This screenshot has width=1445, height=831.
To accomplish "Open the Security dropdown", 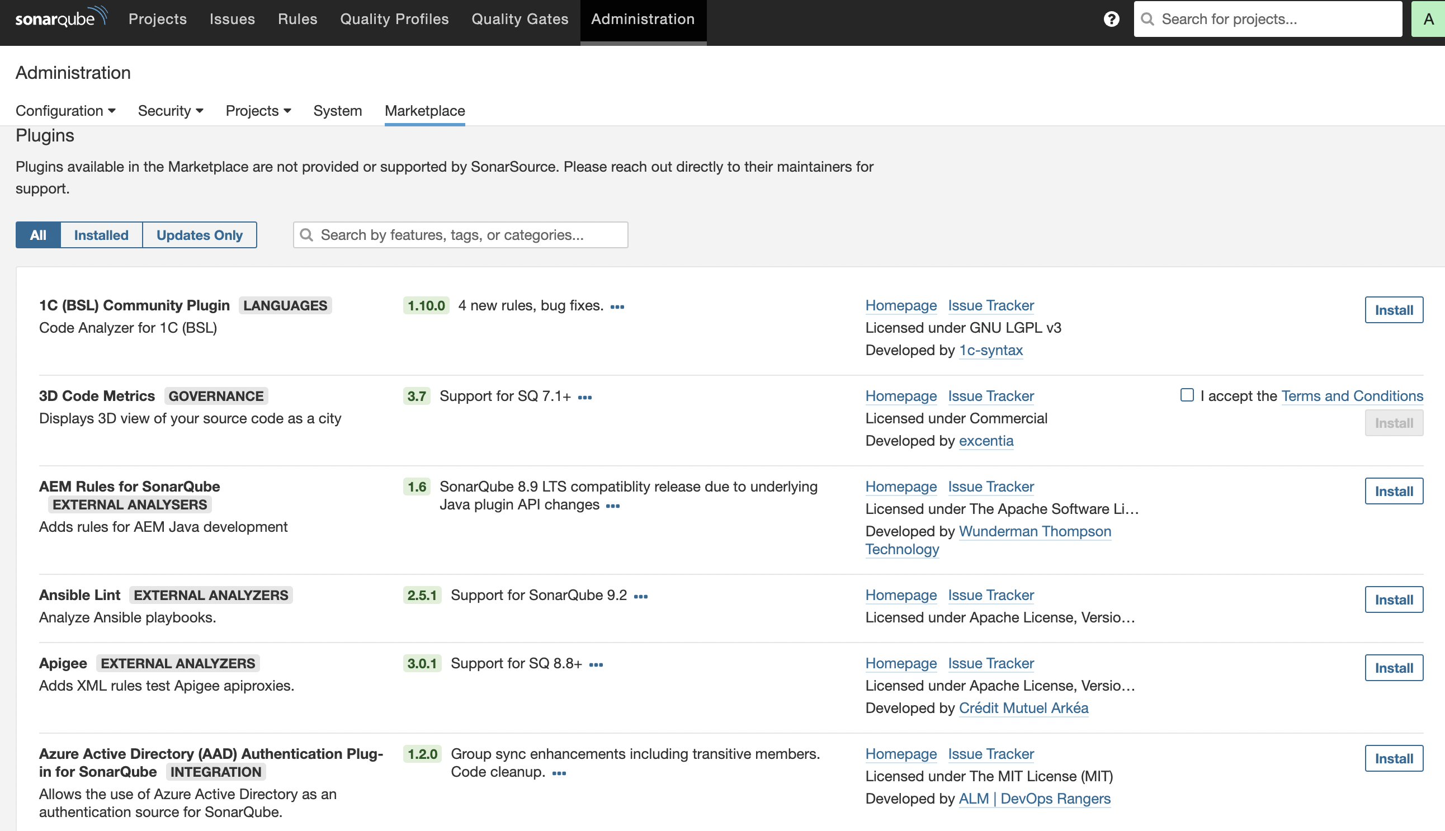I will [171, 111].
